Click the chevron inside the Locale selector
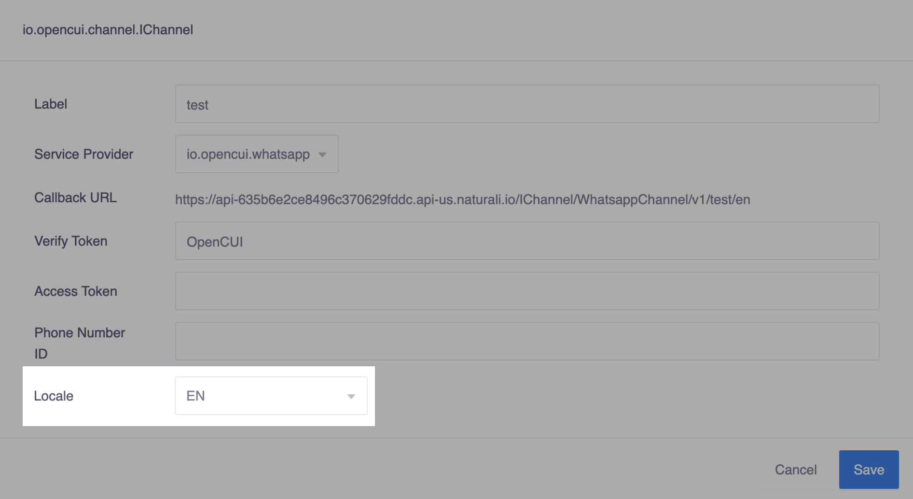The width and height of the screenshot is (913, 499). pyautogui.click(x=351, y=396)
